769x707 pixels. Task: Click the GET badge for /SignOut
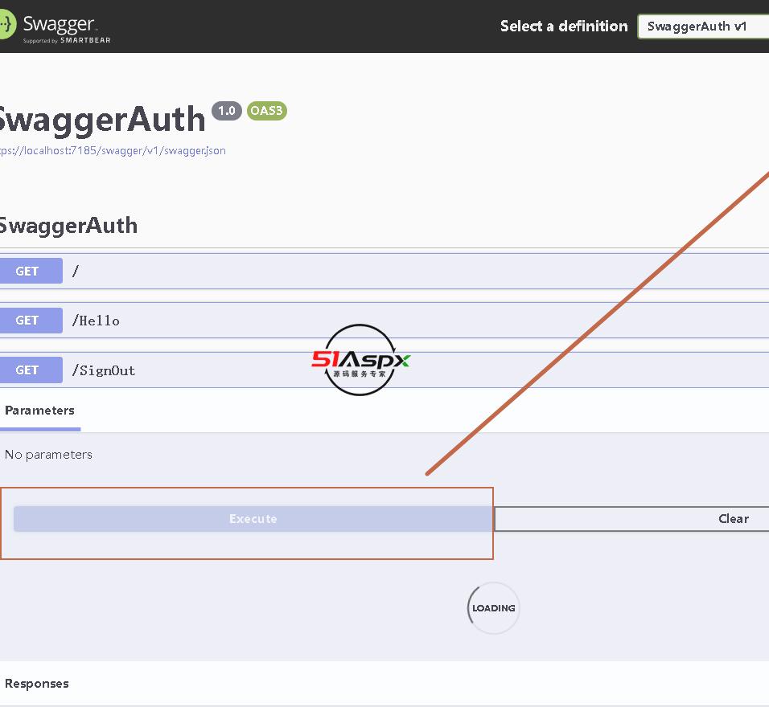pos(31,370)
